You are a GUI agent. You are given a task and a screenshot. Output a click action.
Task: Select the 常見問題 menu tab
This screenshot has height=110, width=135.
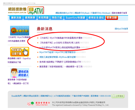point(43,18)
